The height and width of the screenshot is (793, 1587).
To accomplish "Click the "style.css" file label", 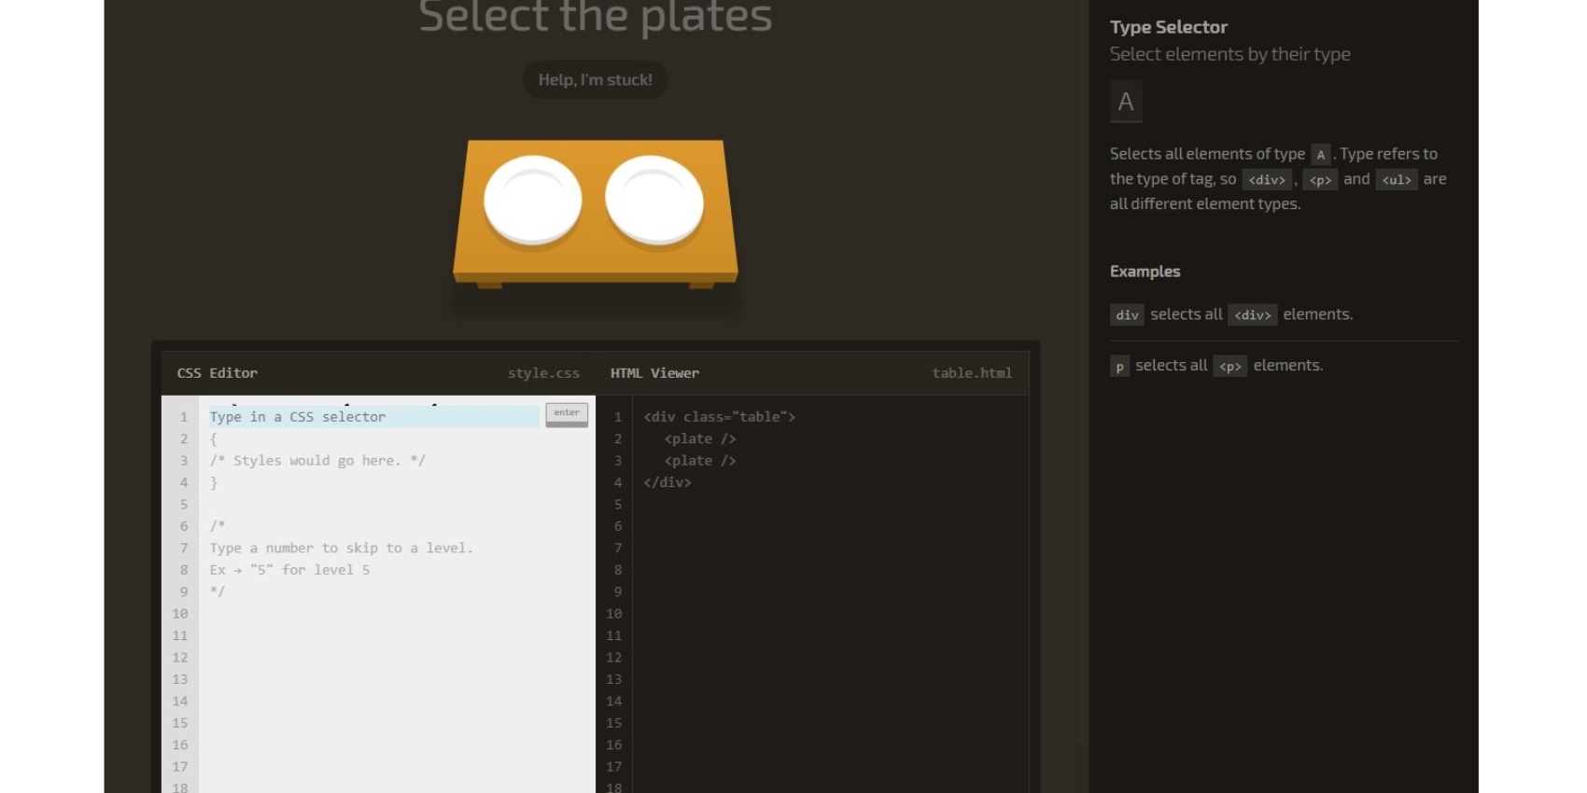I will point(543,373).
